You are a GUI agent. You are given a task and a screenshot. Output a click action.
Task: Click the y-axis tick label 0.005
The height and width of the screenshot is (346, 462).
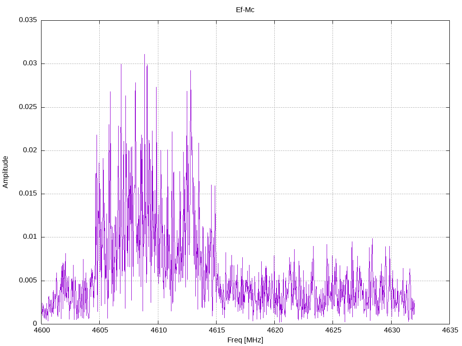coord(28,280)
